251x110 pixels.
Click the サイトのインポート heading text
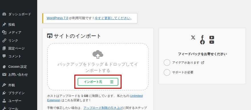click(77, 36)
